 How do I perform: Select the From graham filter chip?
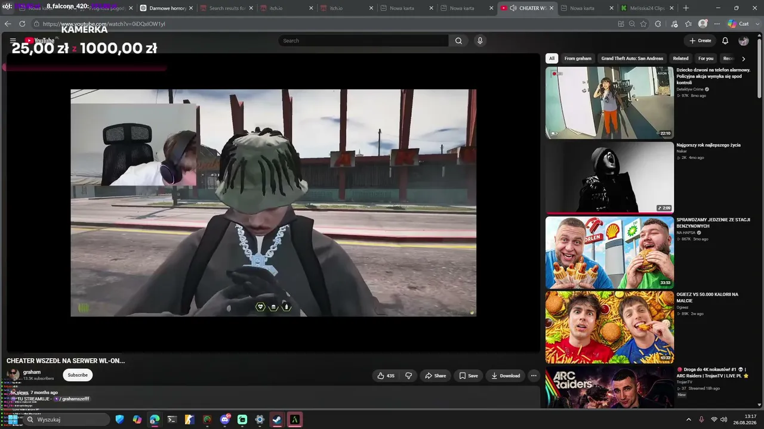pyautogui.click(x=578, y=58)
